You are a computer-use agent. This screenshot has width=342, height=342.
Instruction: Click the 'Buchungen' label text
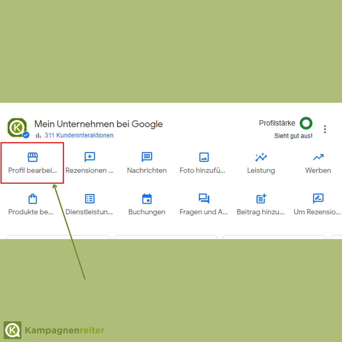147,212
